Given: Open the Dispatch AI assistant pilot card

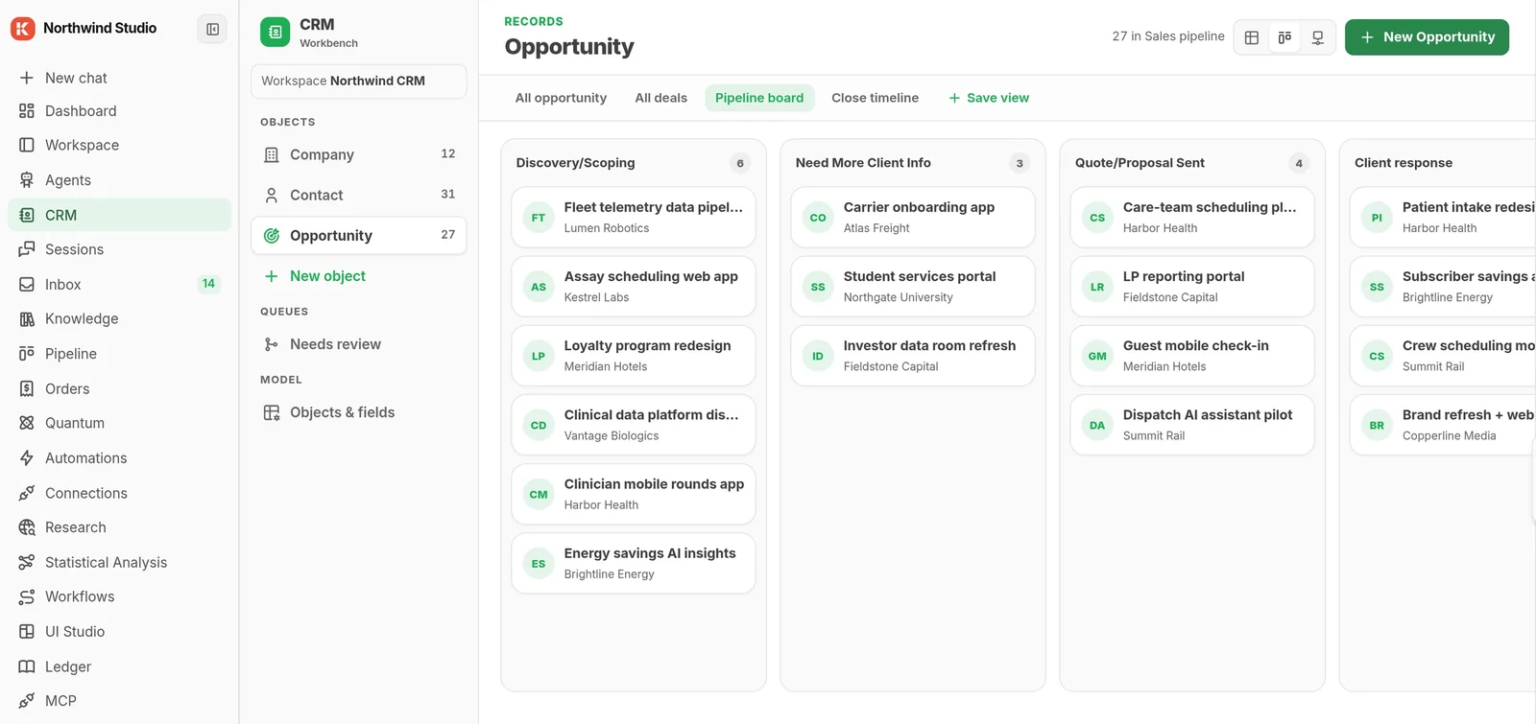Looking at the screenshot, I should point(1192,425).
